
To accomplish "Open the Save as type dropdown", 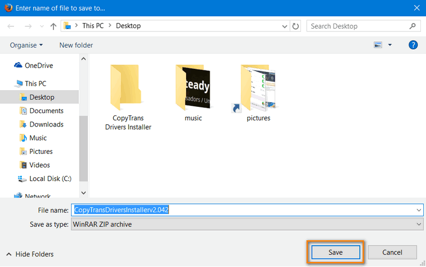I will pos(247,224).
